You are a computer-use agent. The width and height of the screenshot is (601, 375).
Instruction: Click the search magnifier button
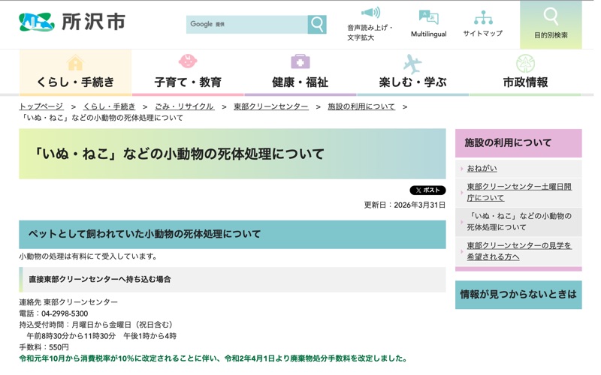[x=317, y=25]
